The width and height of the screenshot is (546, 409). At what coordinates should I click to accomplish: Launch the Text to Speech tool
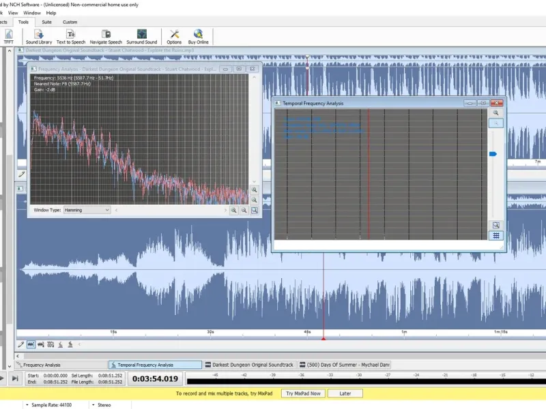click(71, 37)
